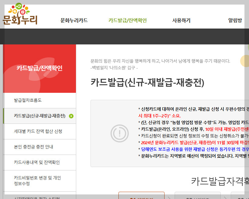
Task: Click green arrow icon beside 카드발급(신규·재발급·재충전)
Action: point(71,116)
